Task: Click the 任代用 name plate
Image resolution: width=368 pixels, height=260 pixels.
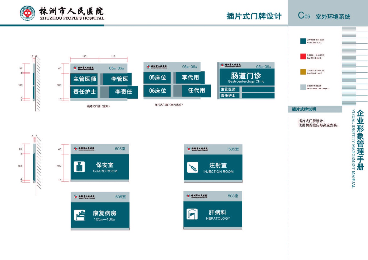Action: [196, 91]
